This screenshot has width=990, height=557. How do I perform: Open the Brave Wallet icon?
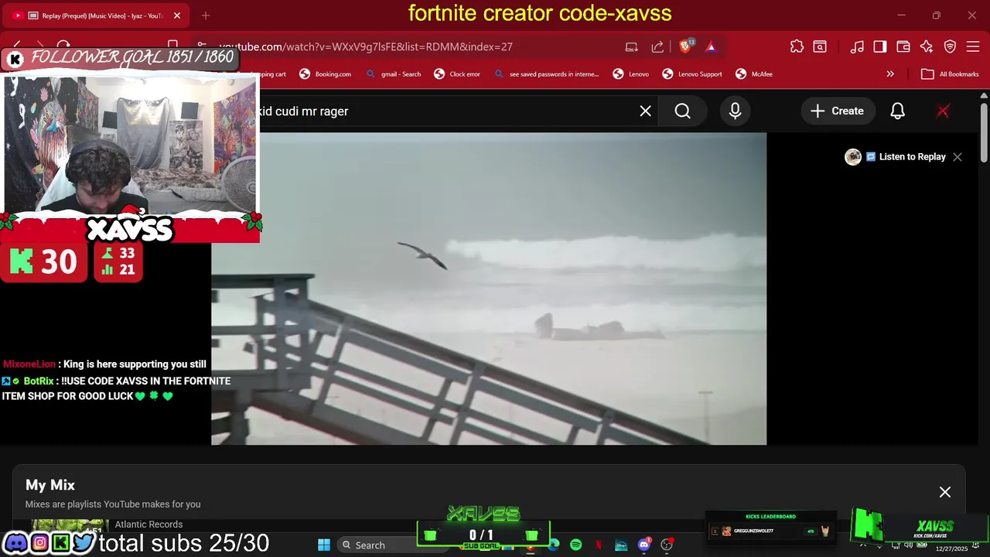903,46
